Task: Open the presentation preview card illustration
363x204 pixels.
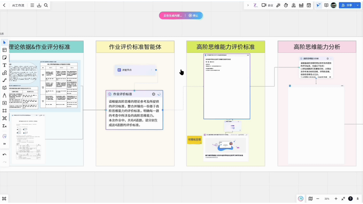Action: coord(226,145)
